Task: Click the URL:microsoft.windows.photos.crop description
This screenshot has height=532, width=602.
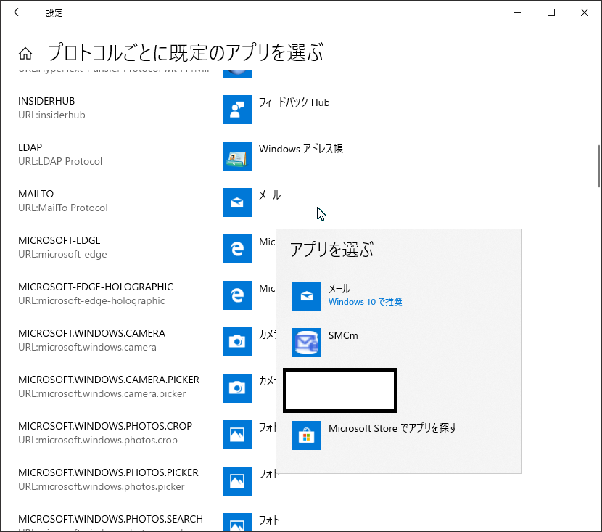Action: (98, 441)
